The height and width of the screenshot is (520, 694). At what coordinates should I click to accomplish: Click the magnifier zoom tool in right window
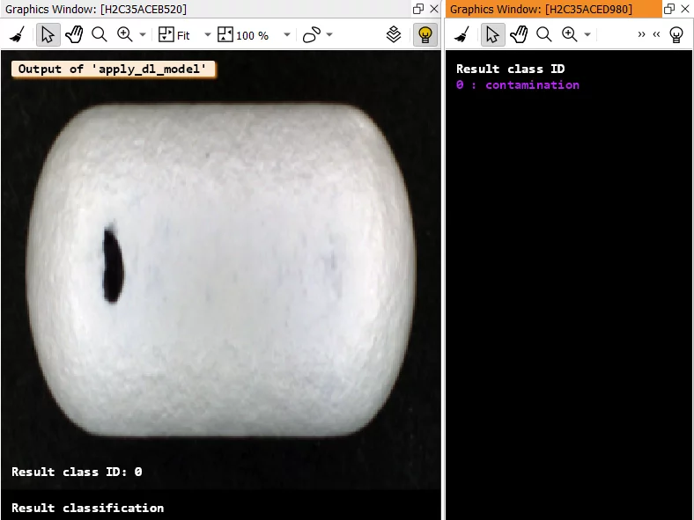point(544,35)
